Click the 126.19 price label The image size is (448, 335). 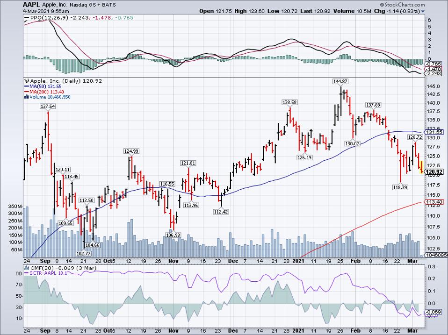pyautogui.click(x=304, y=157)
